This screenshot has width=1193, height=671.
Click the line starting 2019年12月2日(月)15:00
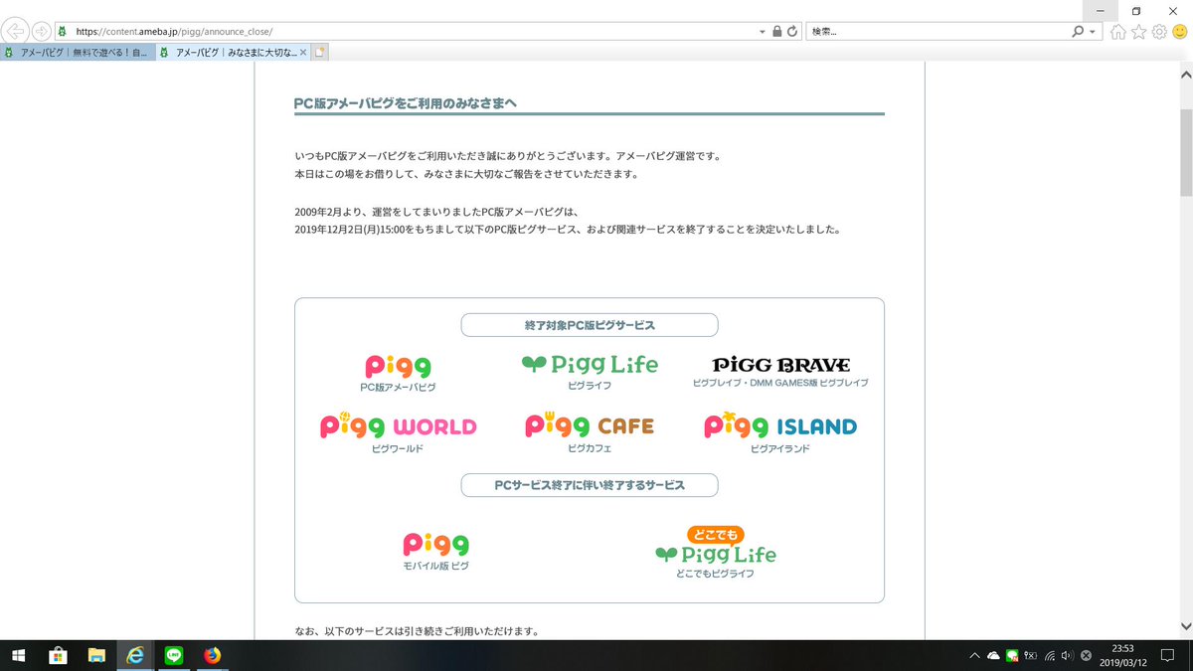[569, 230]
